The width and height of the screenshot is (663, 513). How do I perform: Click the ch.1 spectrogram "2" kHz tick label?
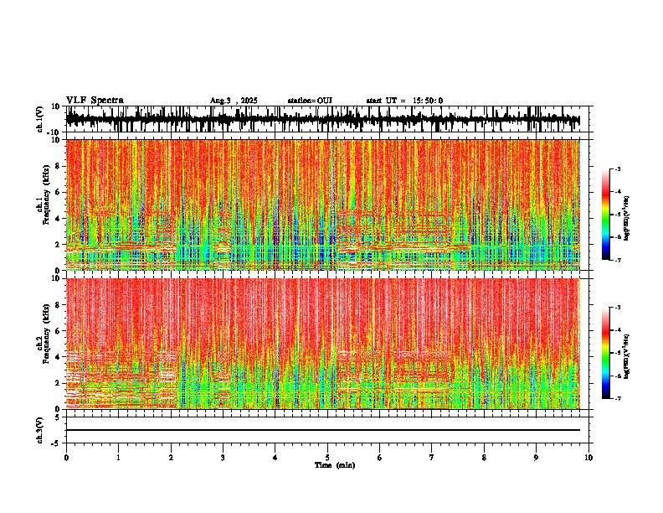[x=59, y=245]
